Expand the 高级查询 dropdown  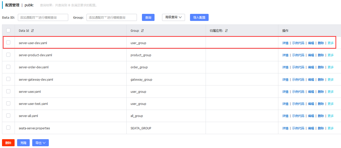tap(173, 17)
